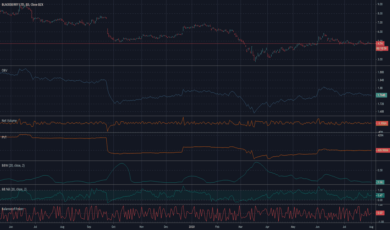The image size is (390, 230).
Task: Click the May label on time axis
Action: pyautogui.click(x=293, y=227)
